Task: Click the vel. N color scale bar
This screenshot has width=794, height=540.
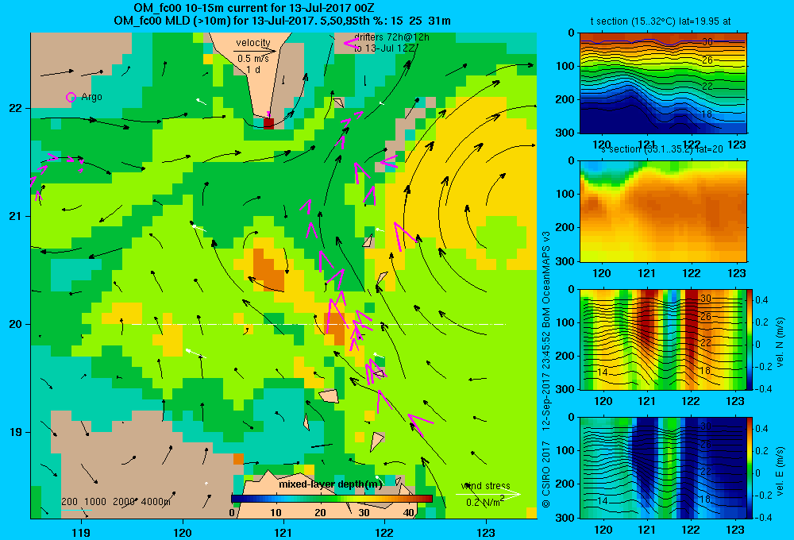Action: (x=750, y=339)
